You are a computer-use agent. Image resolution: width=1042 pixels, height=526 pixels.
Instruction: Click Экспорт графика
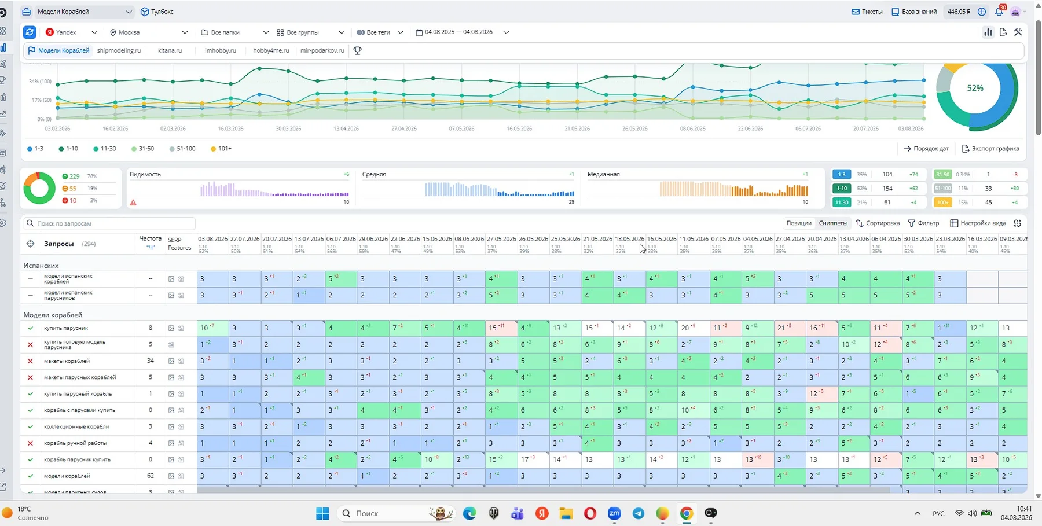990,149
